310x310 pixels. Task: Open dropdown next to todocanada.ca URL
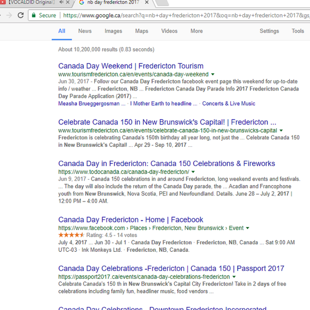click(x=193, y=172)
